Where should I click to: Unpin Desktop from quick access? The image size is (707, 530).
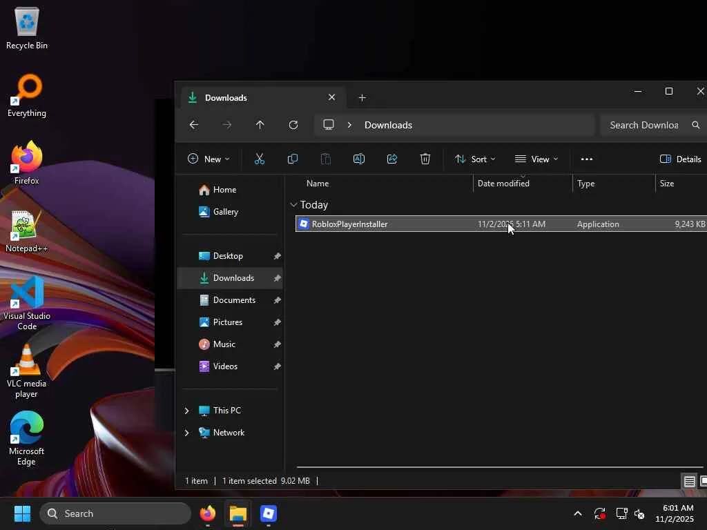(x=277, y=256)
